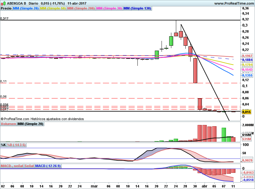Select the 0,11 dashed red level label
255x189 pixels.
(x=3, y=81)
